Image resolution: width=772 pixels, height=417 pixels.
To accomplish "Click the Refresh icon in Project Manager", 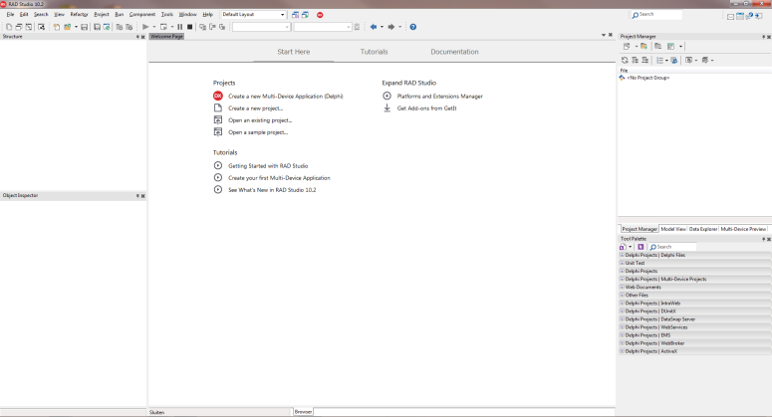I will (625, 60).
